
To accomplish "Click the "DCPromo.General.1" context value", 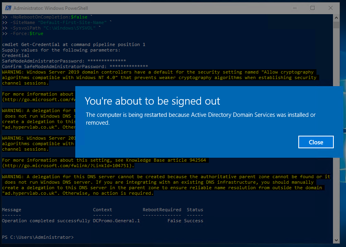I will (x=116, y=221).
